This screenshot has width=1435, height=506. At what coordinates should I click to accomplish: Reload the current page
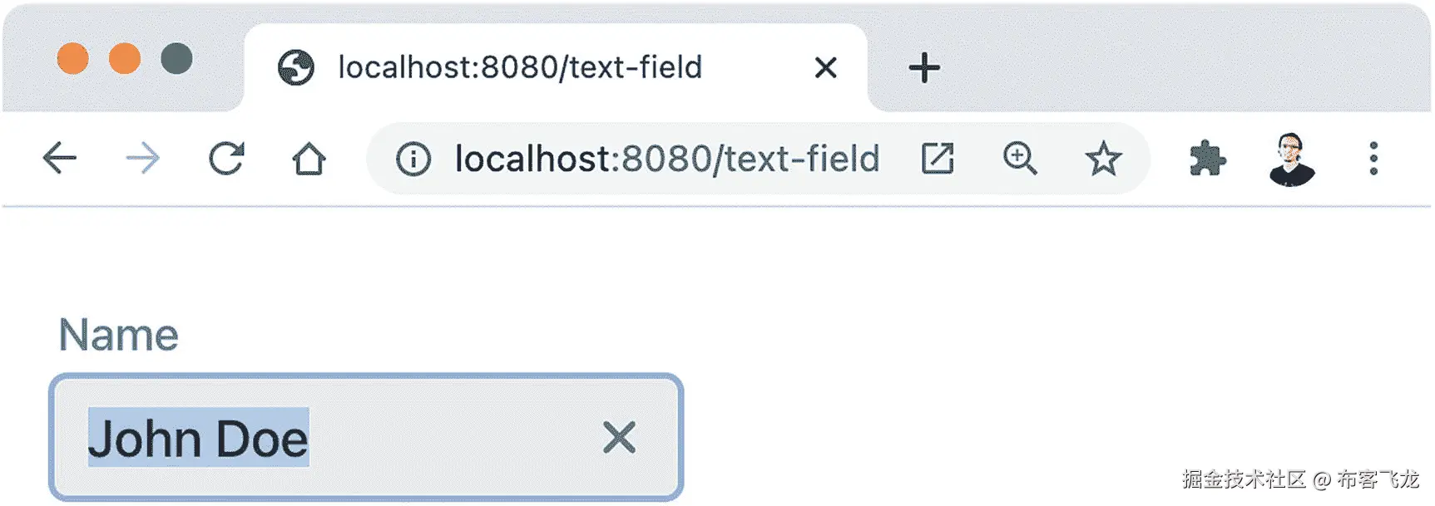coord(225,158)
